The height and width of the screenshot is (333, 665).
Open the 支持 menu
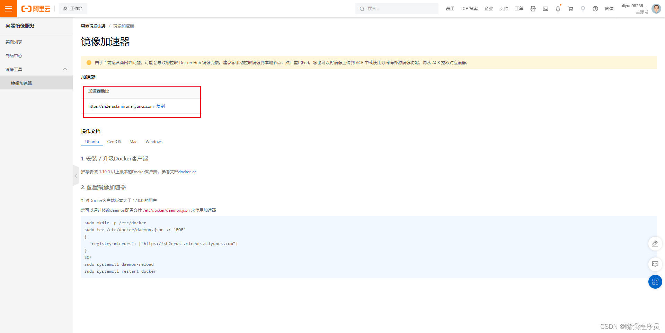[504, 9]
